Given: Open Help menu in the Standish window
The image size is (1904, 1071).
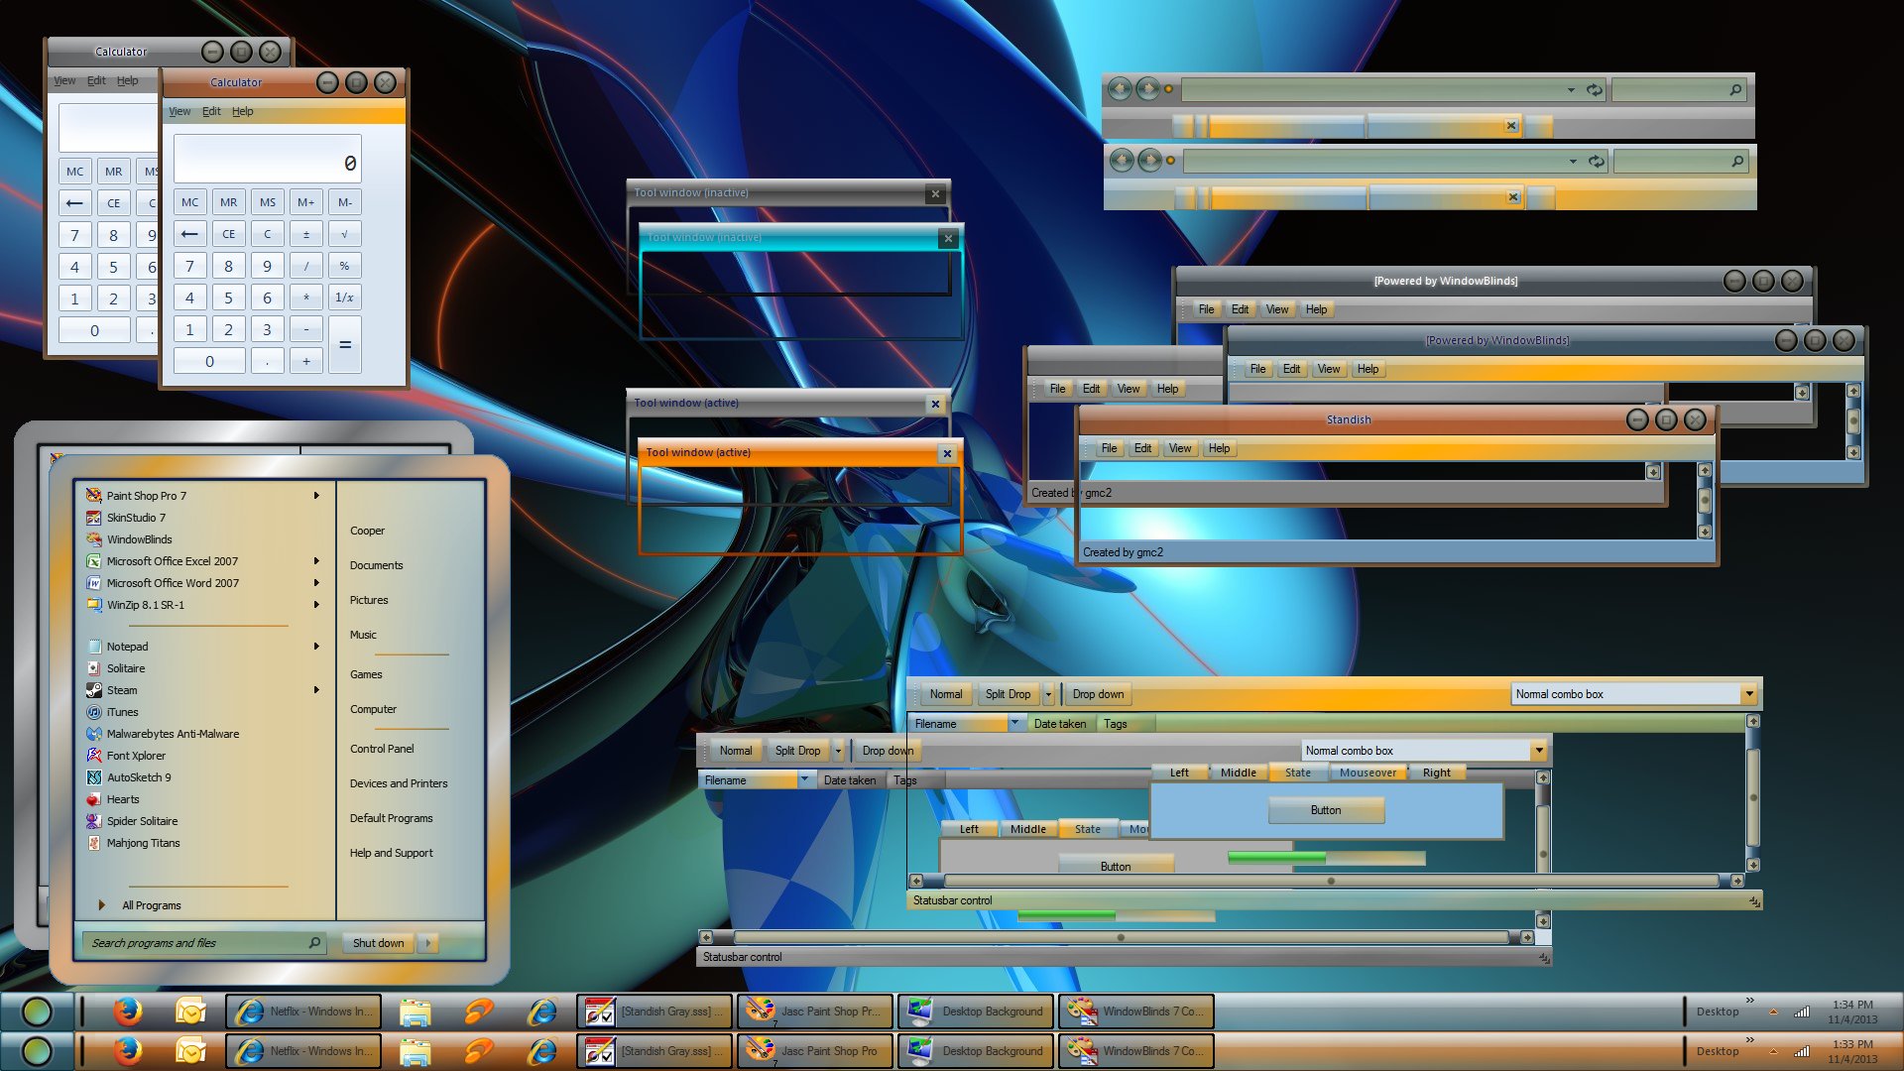Looking at the screenshot, I should click(x=1219, y=449).
